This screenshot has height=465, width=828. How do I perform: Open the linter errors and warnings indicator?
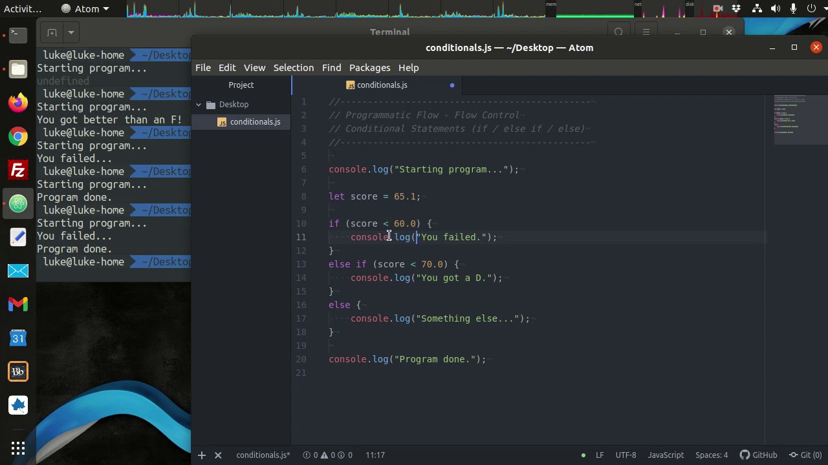point(328,455)
